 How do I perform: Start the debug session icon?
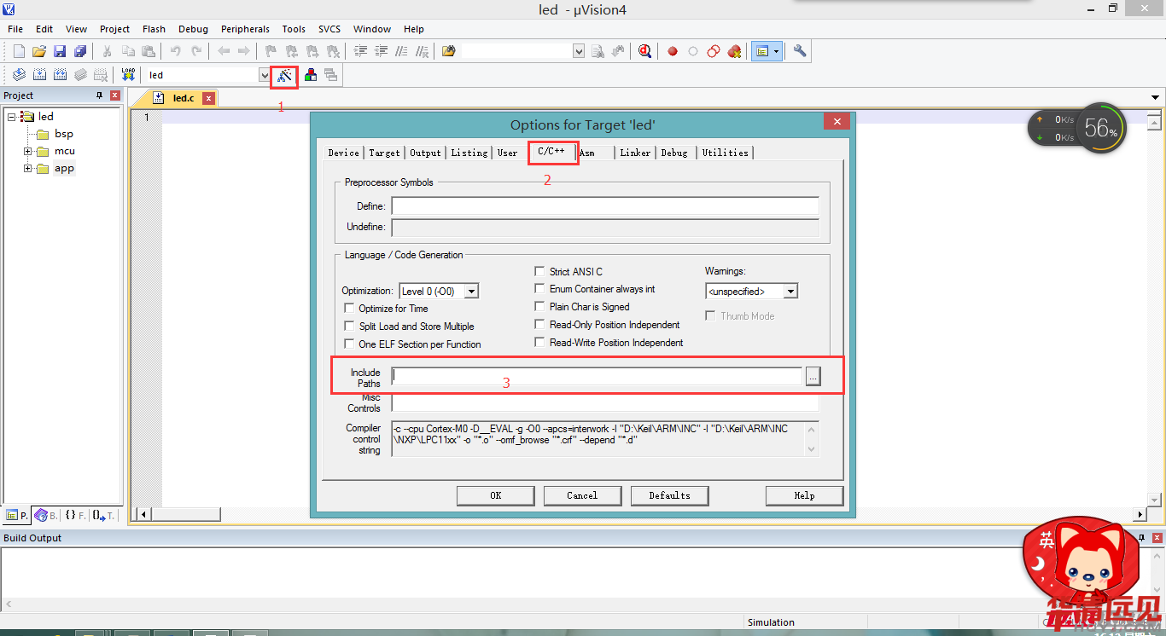644,51
